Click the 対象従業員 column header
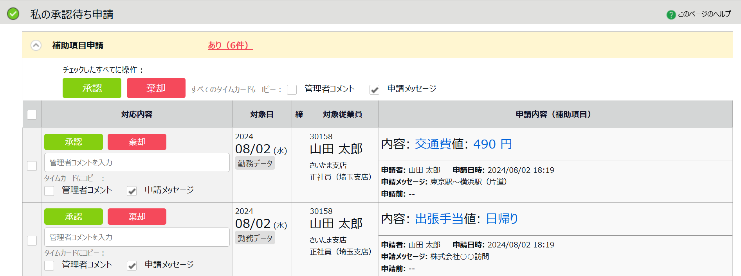The image size is (741, 276). pos(343,114)
